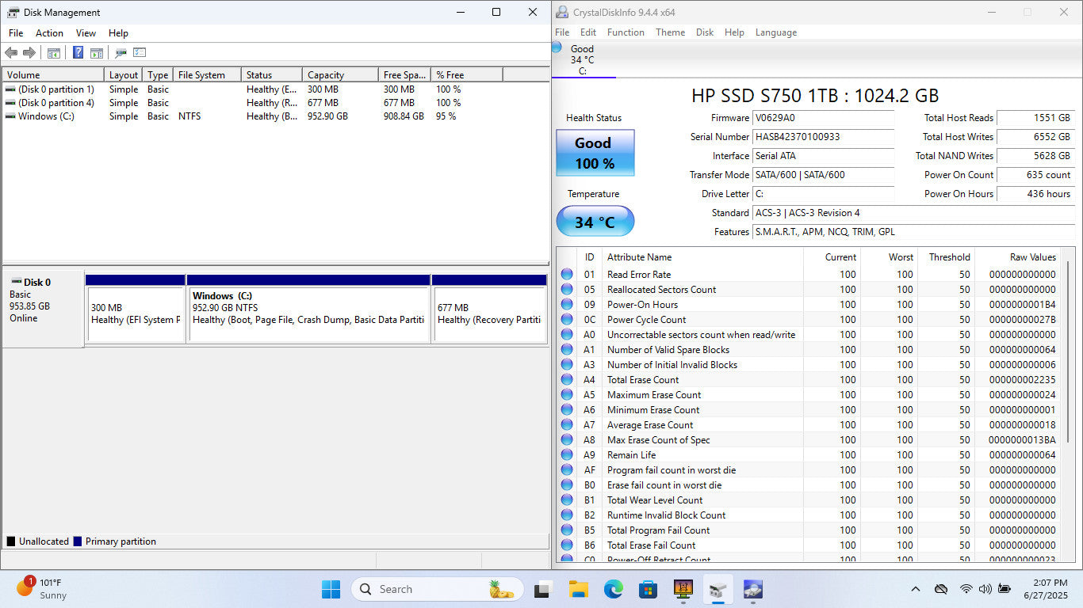This screenshot has height=608, width=1083.
Task: Select the (Disk 0 partition 1) volume row
Action: click(275, 89)
